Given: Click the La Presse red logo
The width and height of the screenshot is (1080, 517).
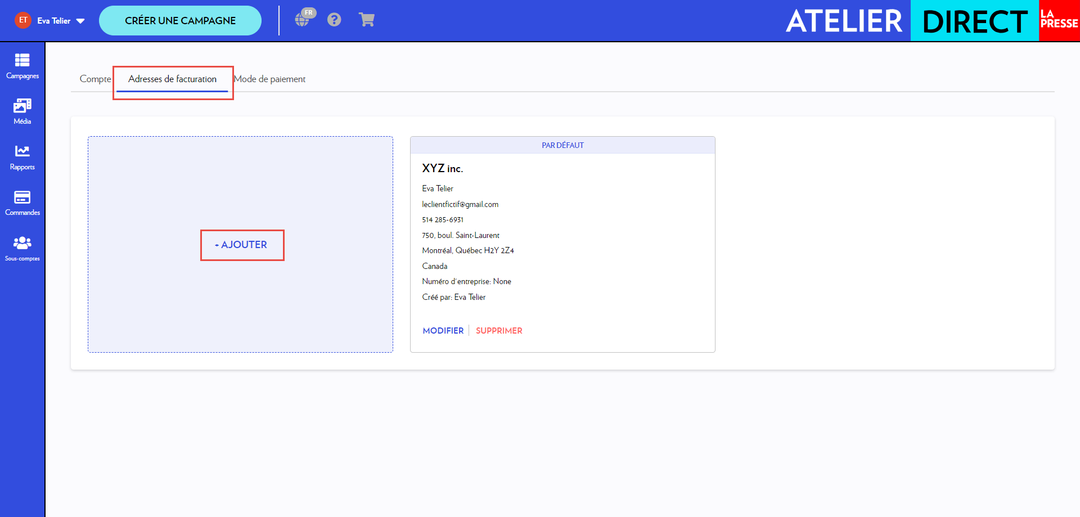Looking at the screenshot, I should 1059,20.
